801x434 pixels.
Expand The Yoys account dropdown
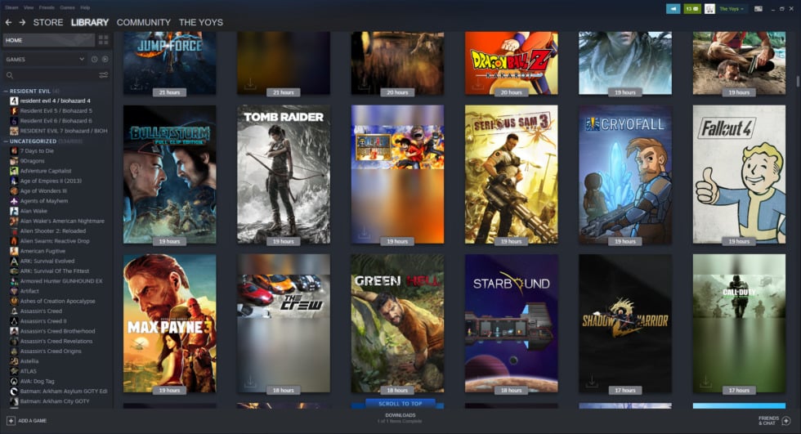tap(732, 9)
